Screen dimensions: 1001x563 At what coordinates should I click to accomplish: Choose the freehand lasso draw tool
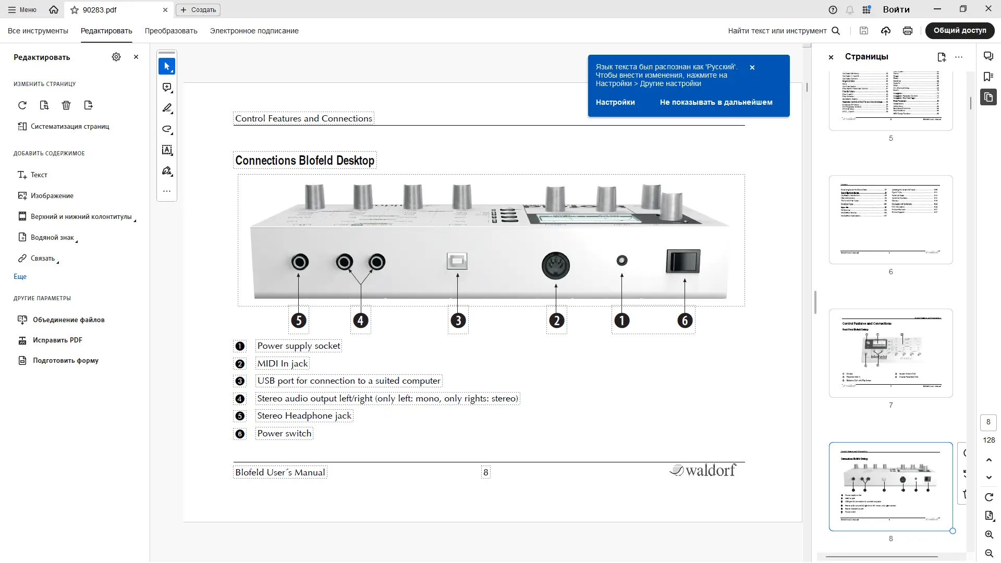point(167,129)
